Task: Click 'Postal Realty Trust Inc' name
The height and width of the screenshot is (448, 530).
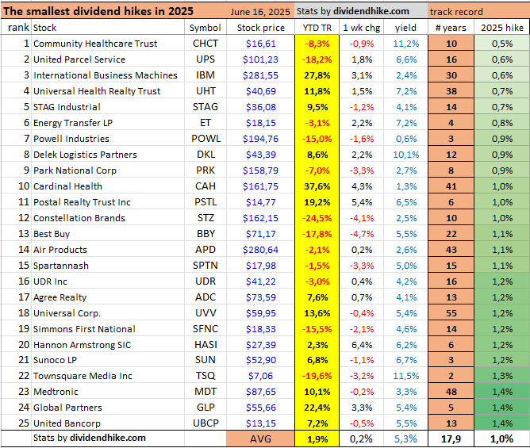Action: [x=82, y=202]
